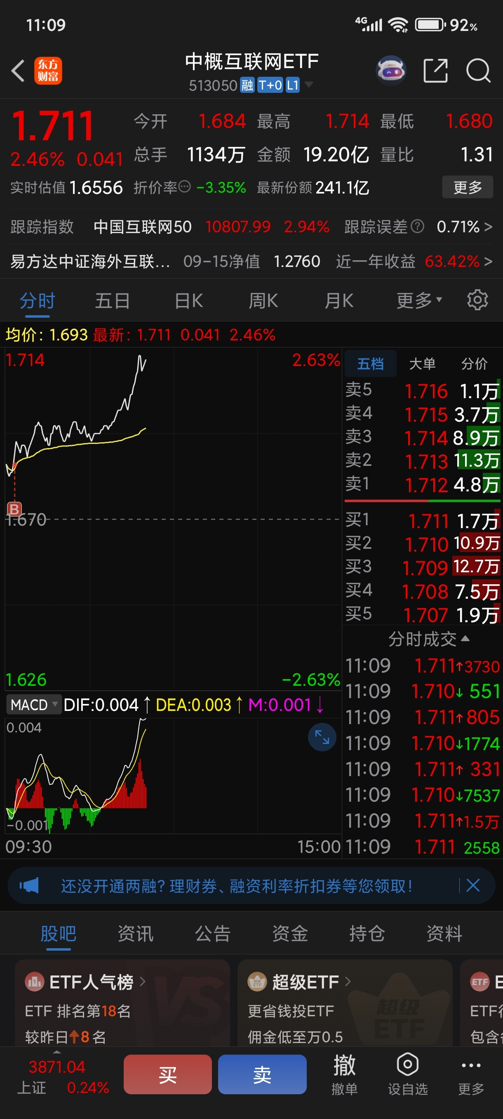Screen dimensions: 503x1119
Task: Select 五档 order book tab
Action: pos(370,363)
